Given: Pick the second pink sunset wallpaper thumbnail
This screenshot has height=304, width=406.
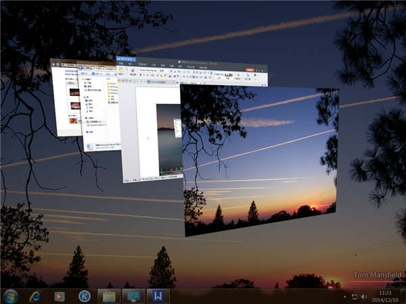Looking at the screenshot, I should click(x=75, y=106).
